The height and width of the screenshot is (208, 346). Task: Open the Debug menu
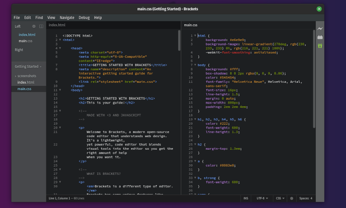[84, 18]
